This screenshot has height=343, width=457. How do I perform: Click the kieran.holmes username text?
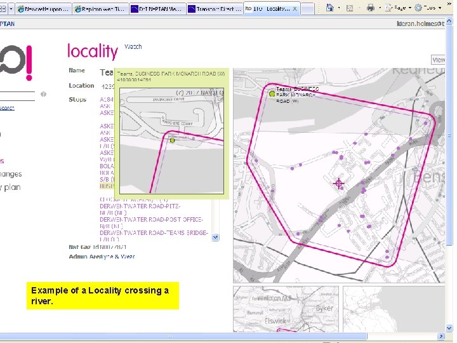pos(421,24)
